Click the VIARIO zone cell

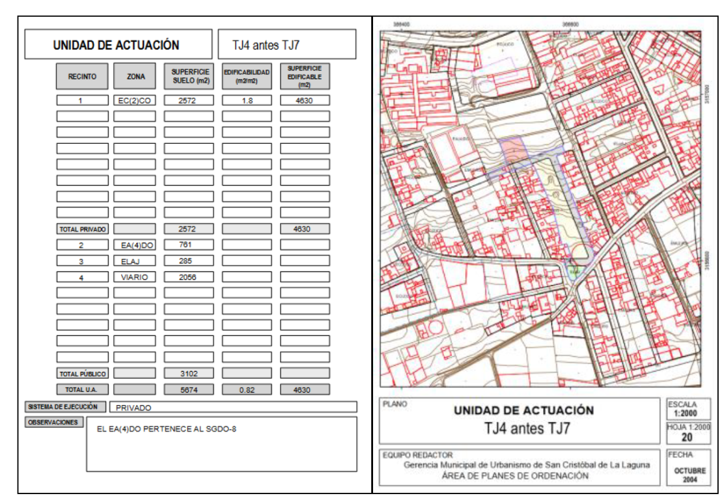click(x=135, y=277)
